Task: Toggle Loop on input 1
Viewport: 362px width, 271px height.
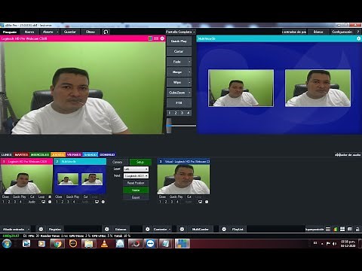Action: coord(41,196)
